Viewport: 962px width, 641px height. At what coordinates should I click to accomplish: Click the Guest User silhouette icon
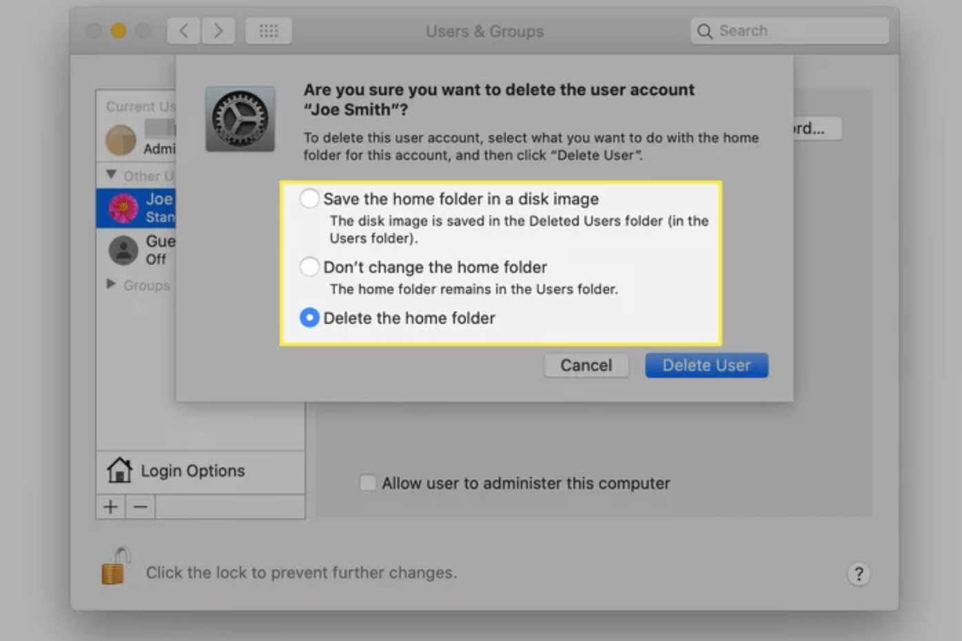(x=124, y=250)
